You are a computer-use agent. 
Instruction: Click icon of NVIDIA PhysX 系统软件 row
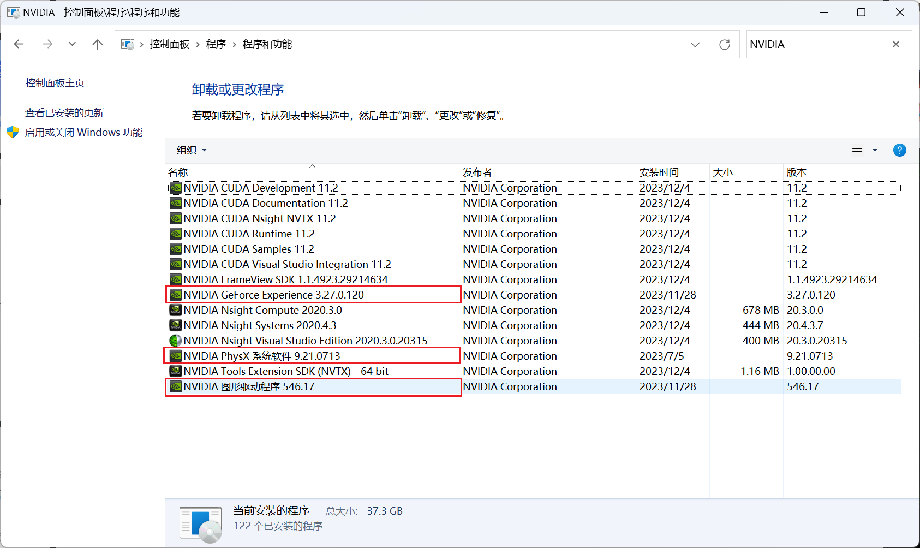pyautogui.click(x=176, y=356)
